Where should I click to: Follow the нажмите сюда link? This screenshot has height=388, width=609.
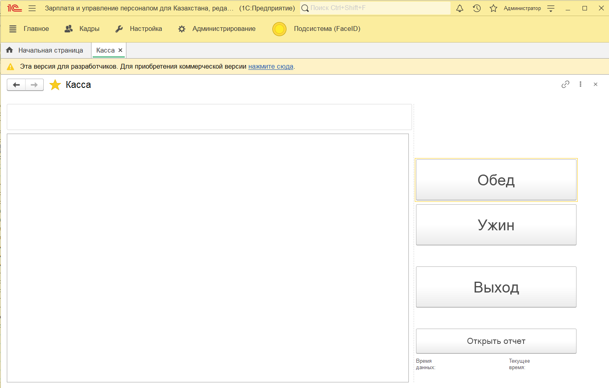271,67
